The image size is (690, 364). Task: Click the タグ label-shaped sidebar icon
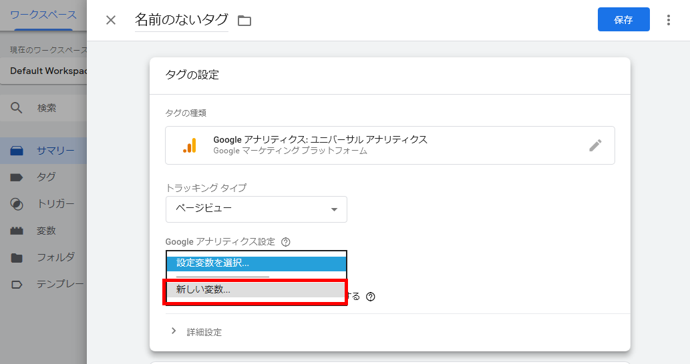coord(16,177)
